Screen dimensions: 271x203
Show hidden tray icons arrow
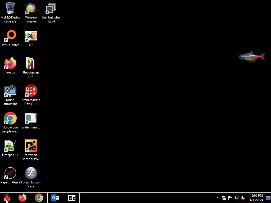[x=217, y=198]
